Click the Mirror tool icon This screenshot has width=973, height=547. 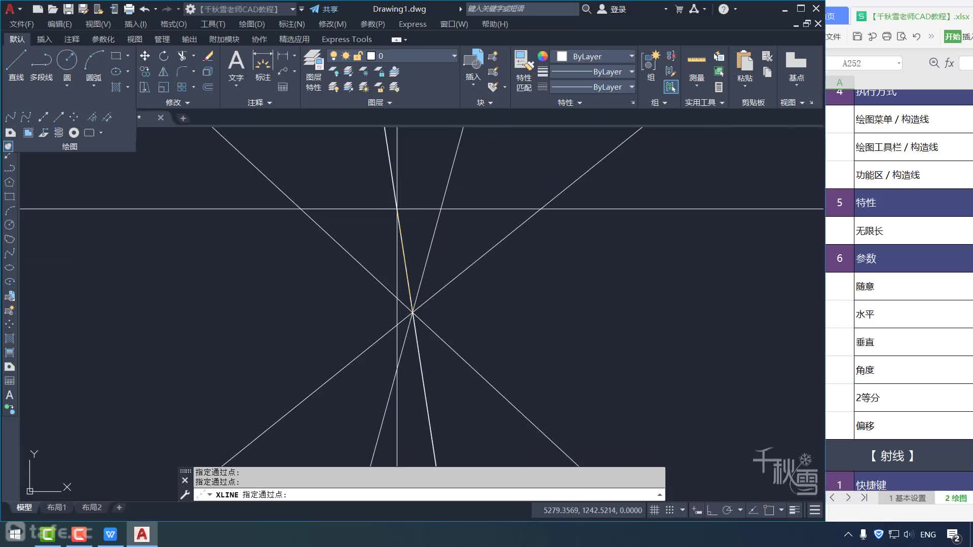(x=163, y=71)
